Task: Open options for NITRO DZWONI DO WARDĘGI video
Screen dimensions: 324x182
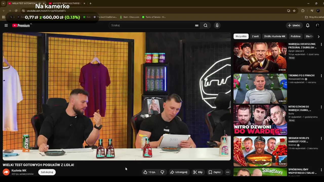Action: 321,107
